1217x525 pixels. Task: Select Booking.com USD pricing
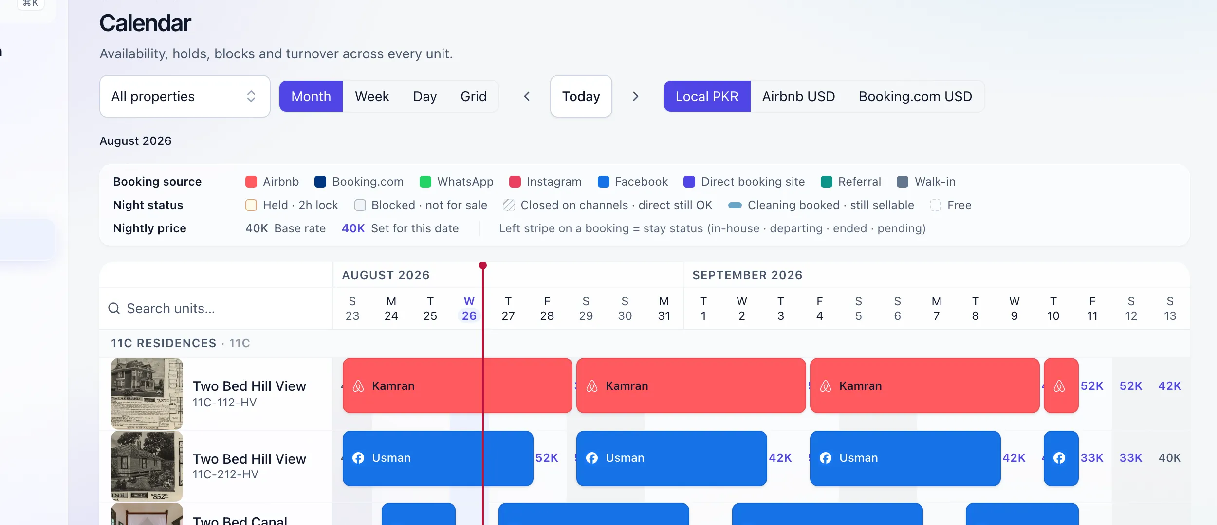[x=915, y=96]
